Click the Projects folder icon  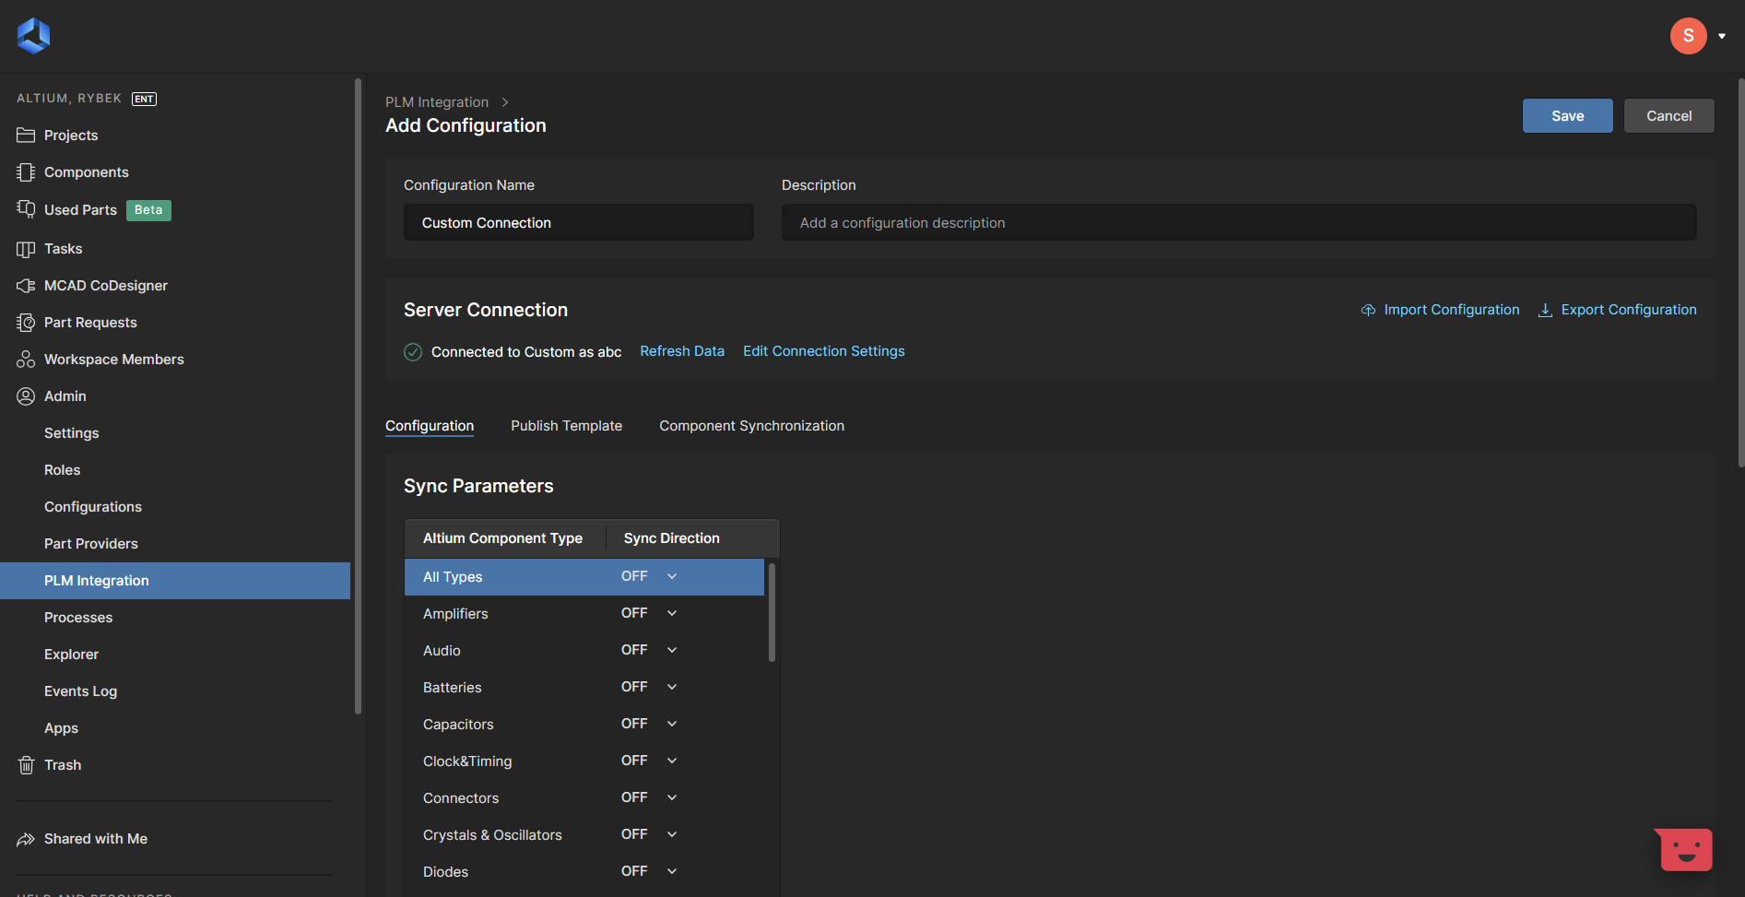coord(26,136)
